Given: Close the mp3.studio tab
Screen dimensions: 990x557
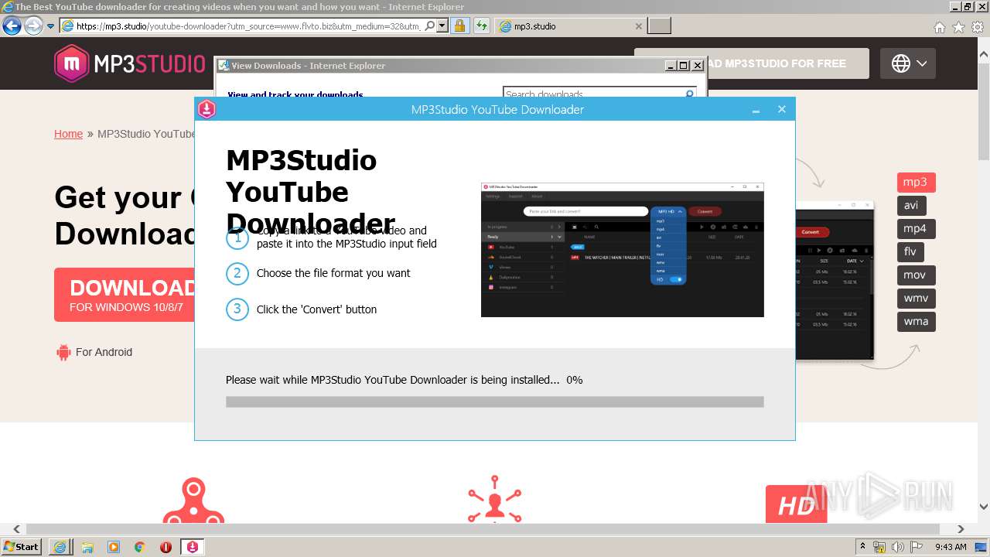Looking at the screenshot, I should click(x=639, y=26).
